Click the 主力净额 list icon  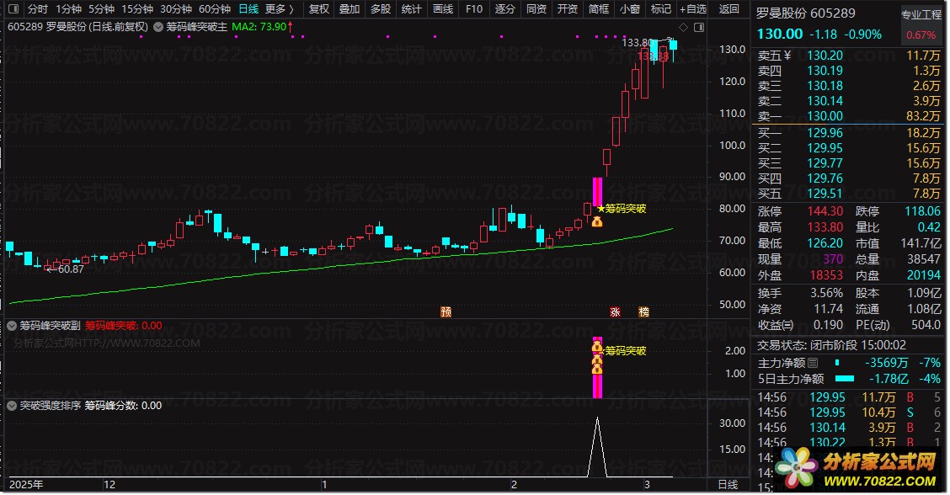(x=813, y=362)
